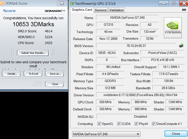Click the Die Size field 133 mm²
Screen dimensions: 188x139
tap(149, 32)
